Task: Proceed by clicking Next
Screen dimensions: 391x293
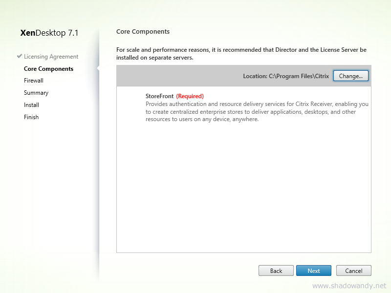Action: click(314, 271)
